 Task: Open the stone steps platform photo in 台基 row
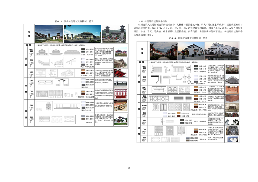[x=121, y=106]
